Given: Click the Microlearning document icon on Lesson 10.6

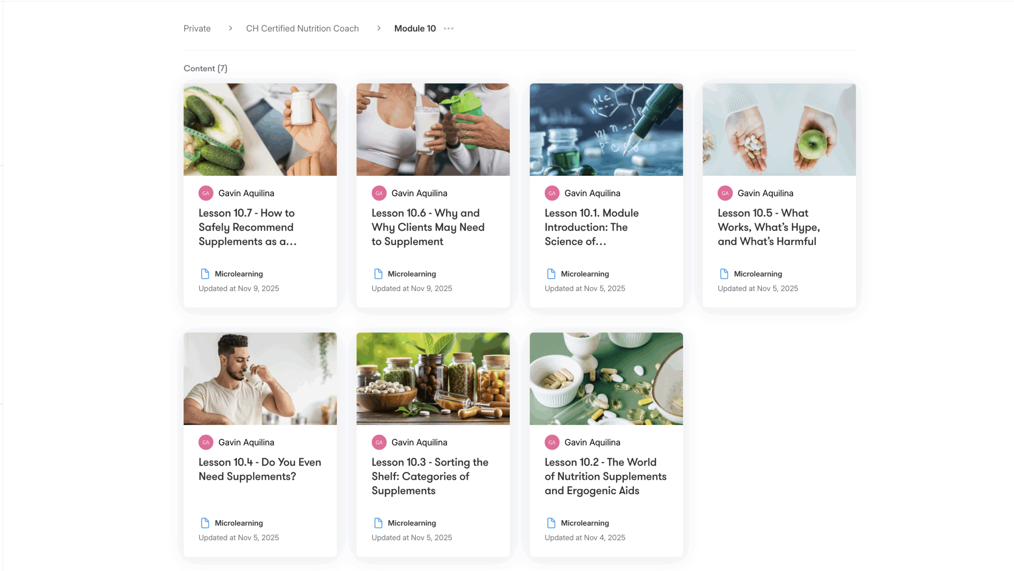Looking at the screenshot, I should pos(378,274).
